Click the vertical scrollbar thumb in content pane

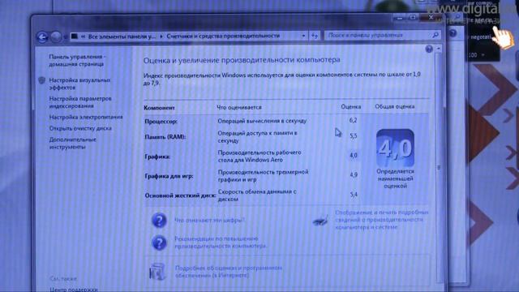(x=439, y=168)
